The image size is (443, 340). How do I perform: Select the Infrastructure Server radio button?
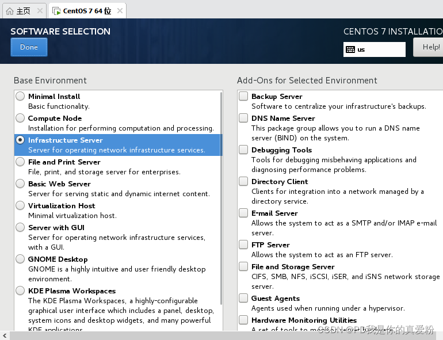point(20,140)
